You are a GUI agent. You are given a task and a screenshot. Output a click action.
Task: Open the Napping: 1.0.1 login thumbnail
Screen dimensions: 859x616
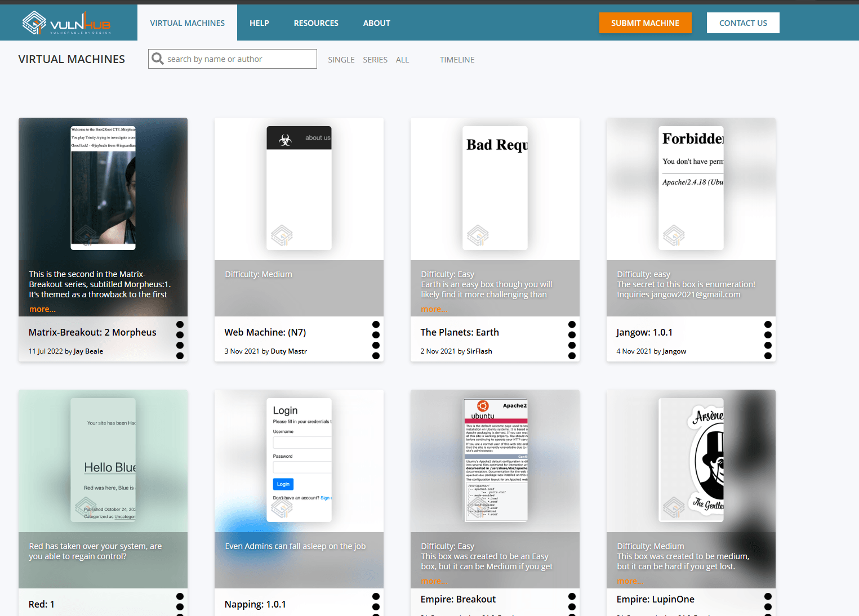pyautogui.click(x=299, y=460)
